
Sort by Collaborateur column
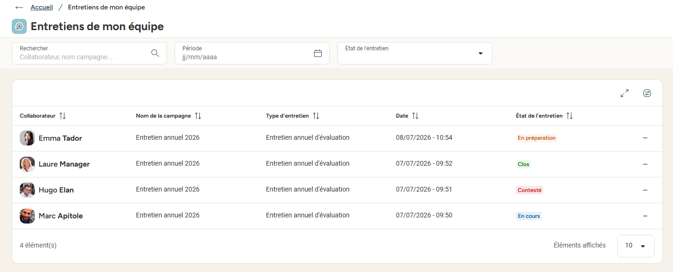(63, 116)
